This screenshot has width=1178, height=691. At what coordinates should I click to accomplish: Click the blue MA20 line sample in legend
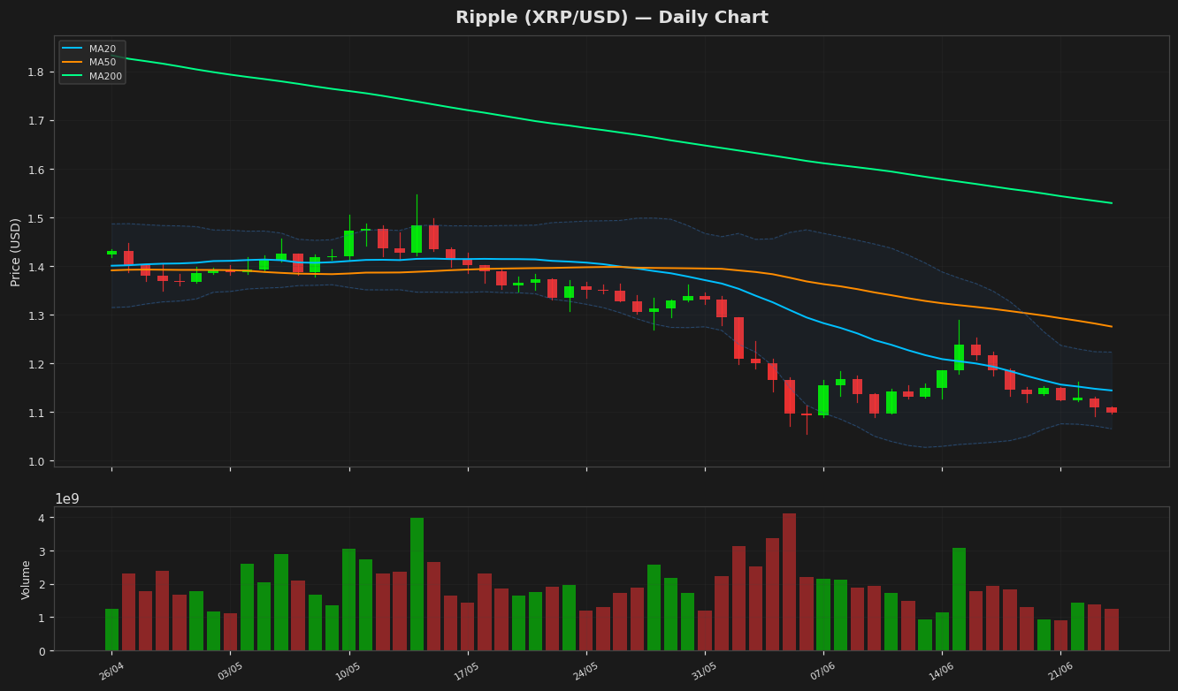(73, 49)
